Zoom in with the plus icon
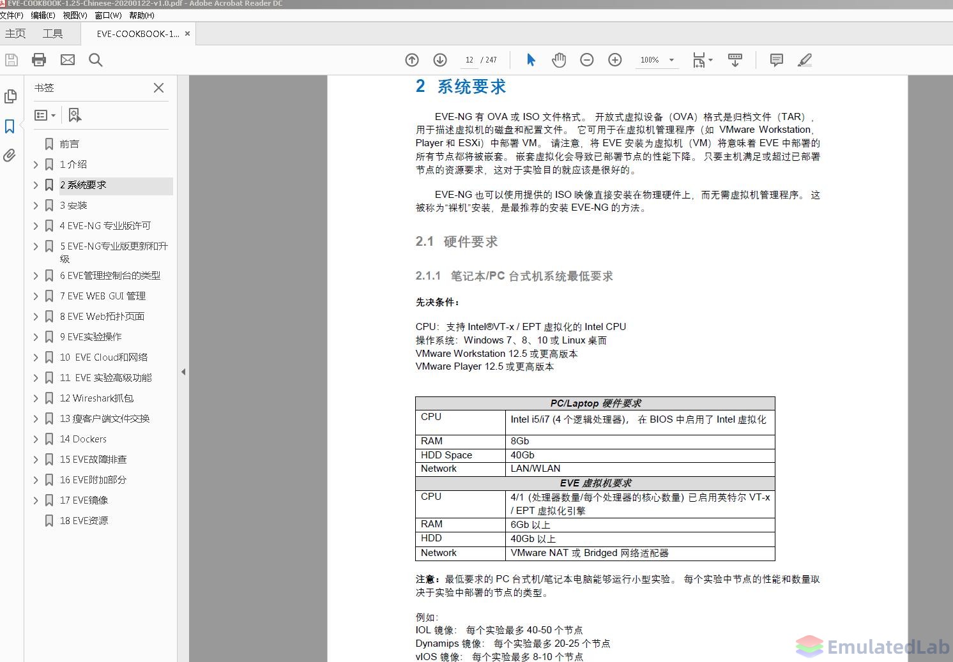Viewport: 953px width, 662px height. 615,60
